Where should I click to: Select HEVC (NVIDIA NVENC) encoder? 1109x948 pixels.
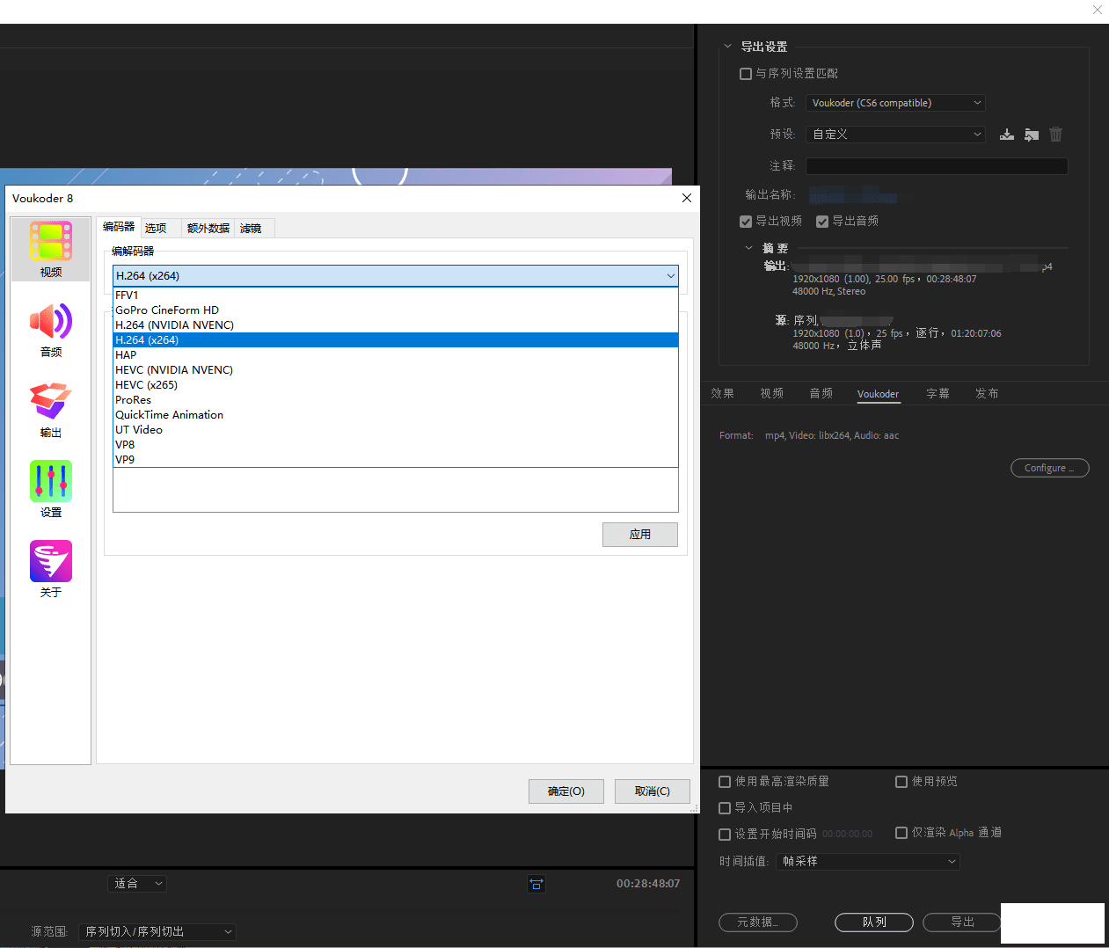(396, 370)
